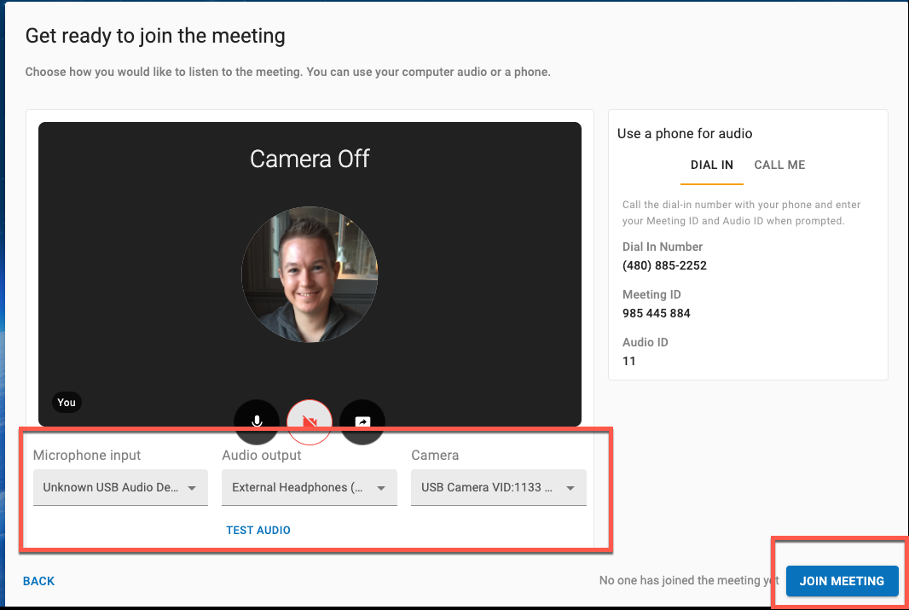
Task: Open the Camera device dropdown
Action: click(499, 488)
